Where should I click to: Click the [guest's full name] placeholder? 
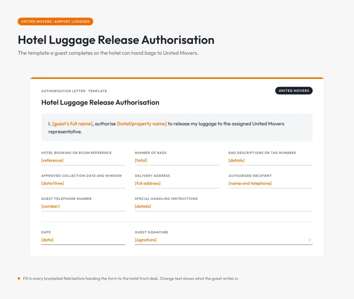(72, 123)
